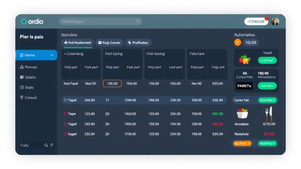This screenshot has height=169, width=301.
Task: Click the fruit basket icon
Action: 244,60
